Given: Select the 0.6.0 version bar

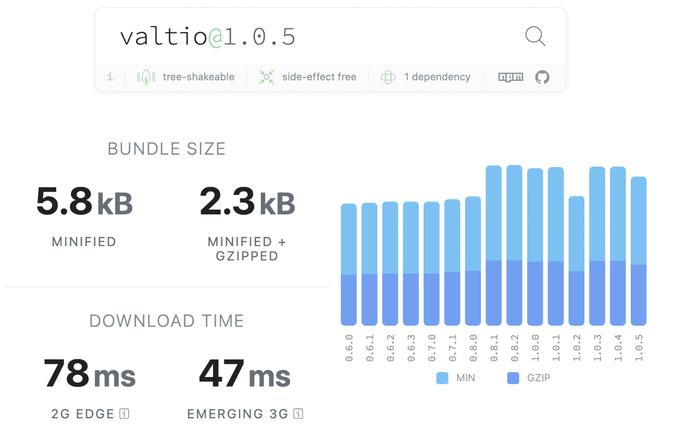Looking at the screenshot, I should point(349,265).
